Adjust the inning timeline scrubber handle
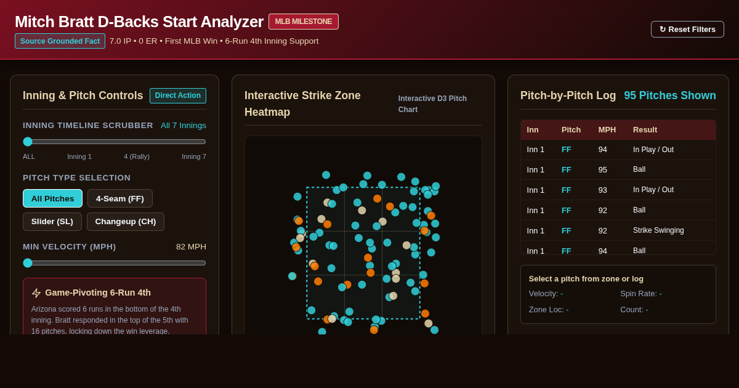Image resolution: width=739 pixels, height=388 pixels. [28, 142]
